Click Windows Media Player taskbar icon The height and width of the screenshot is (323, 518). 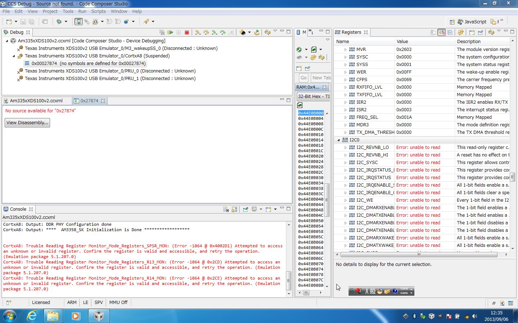click(x=76, y=316)
